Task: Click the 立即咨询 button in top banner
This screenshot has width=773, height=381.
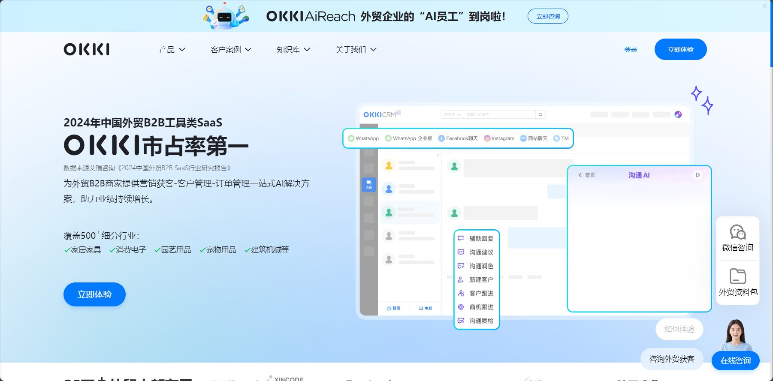Action: pos(548,16)
